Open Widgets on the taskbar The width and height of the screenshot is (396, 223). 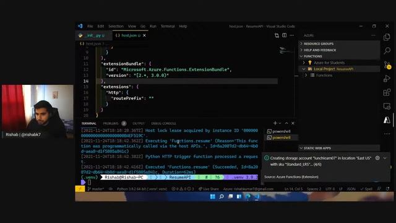pyautogui.click(x=239, y=196)
